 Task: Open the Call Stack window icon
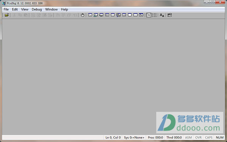[x=118, y=15]
